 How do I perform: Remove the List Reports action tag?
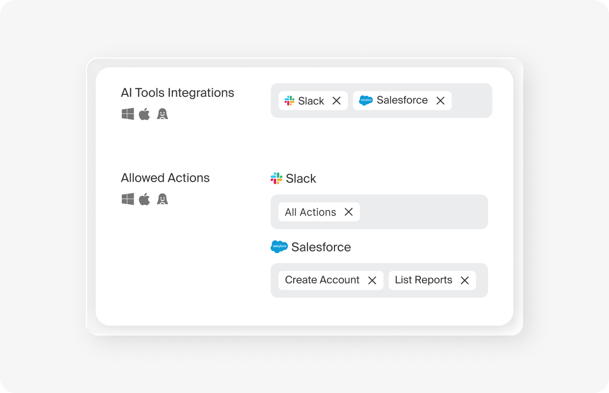coord(465,281)
